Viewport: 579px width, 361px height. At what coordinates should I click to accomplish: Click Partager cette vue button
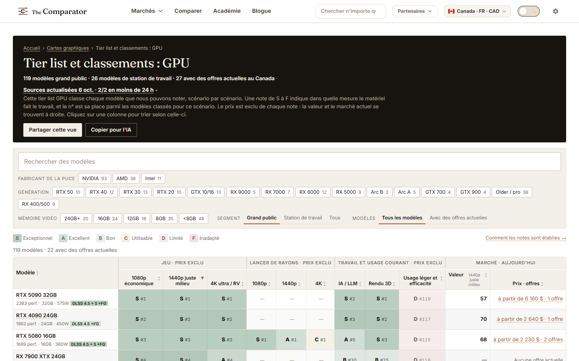pyautogui.click(x=53, y=130)
